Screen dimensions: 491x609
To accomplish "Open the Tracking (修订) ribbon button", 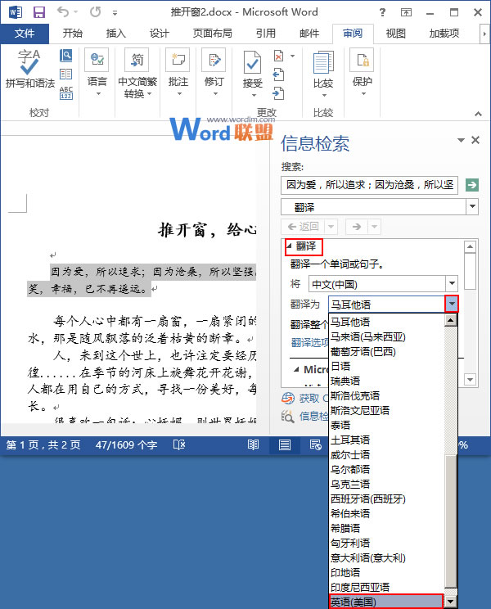I will 214,72.
